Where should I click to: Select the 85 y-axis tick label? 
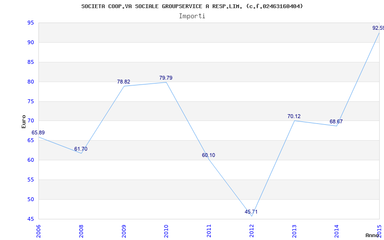coord(31,62)
